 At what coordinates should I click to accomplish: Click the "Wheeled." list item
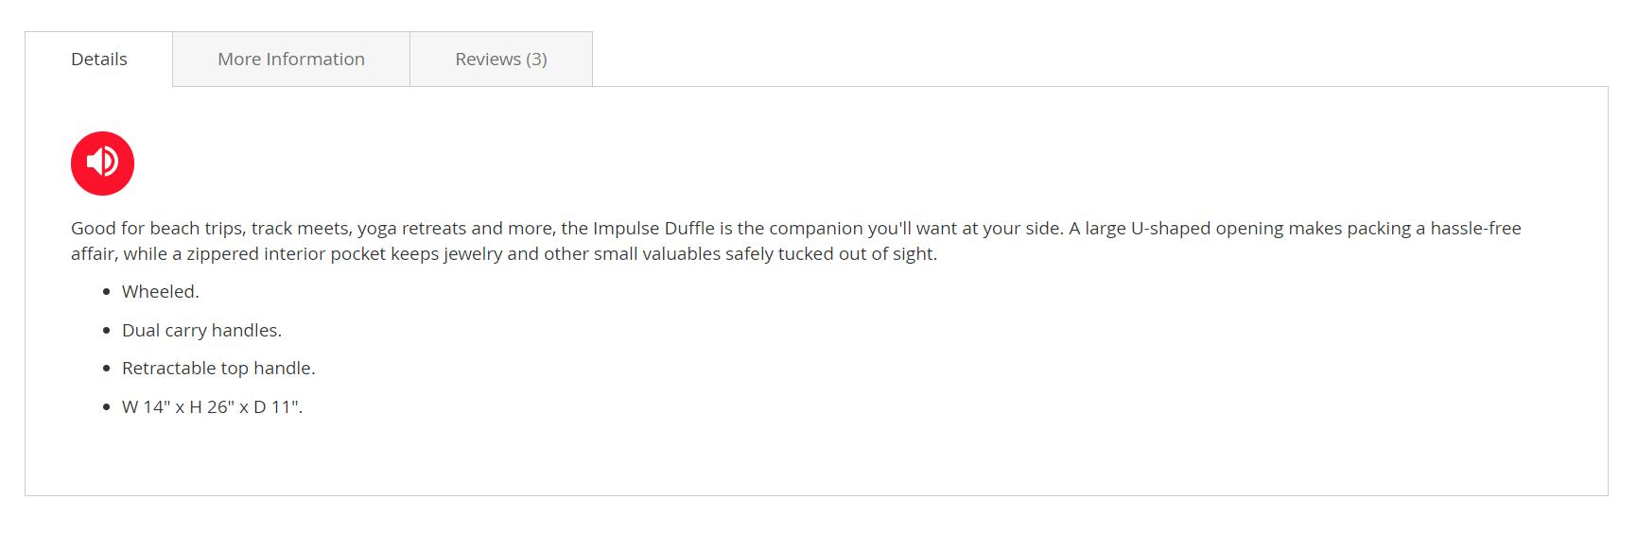[x=161, y=292]
